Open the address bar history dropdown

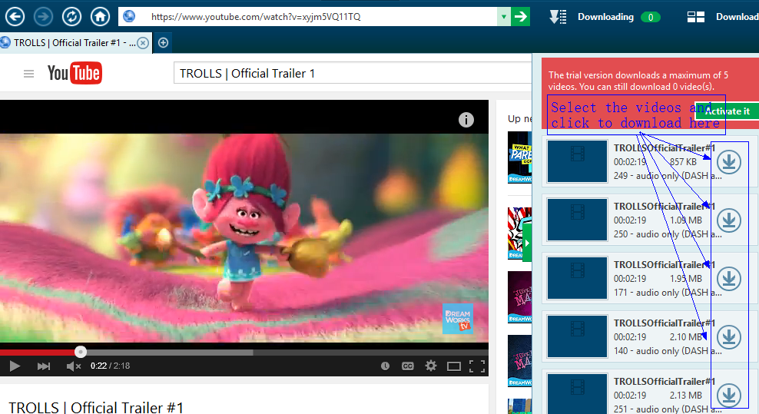click(504, 17)
